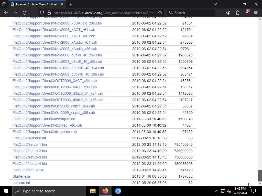Open OCT2006_d3dx9_31_x86.cab link
This screenshot has width=262, height=196.
(58, 100)
